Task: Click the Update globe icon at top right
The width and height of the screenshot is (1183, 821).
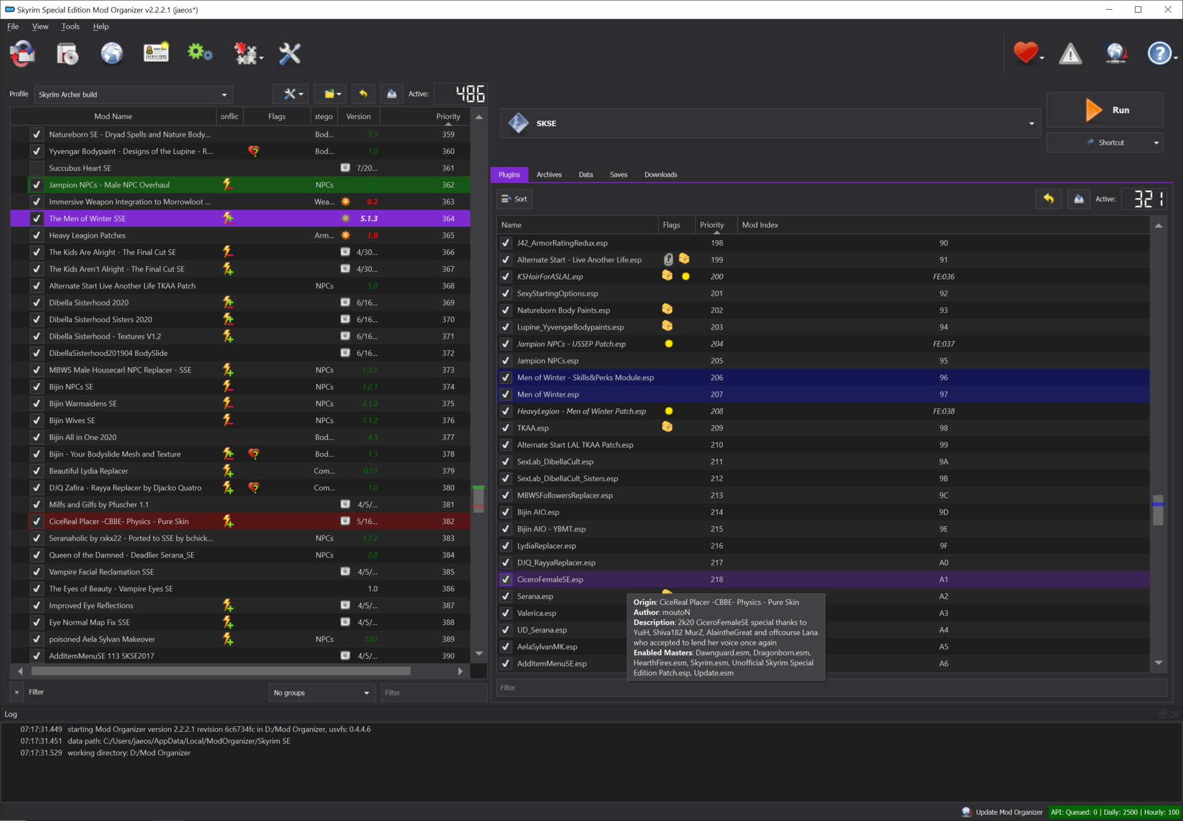Action: click(x=1115, y=54)
